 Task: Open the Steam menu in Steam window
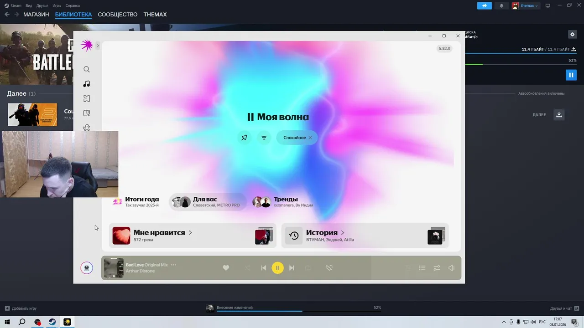13,5
